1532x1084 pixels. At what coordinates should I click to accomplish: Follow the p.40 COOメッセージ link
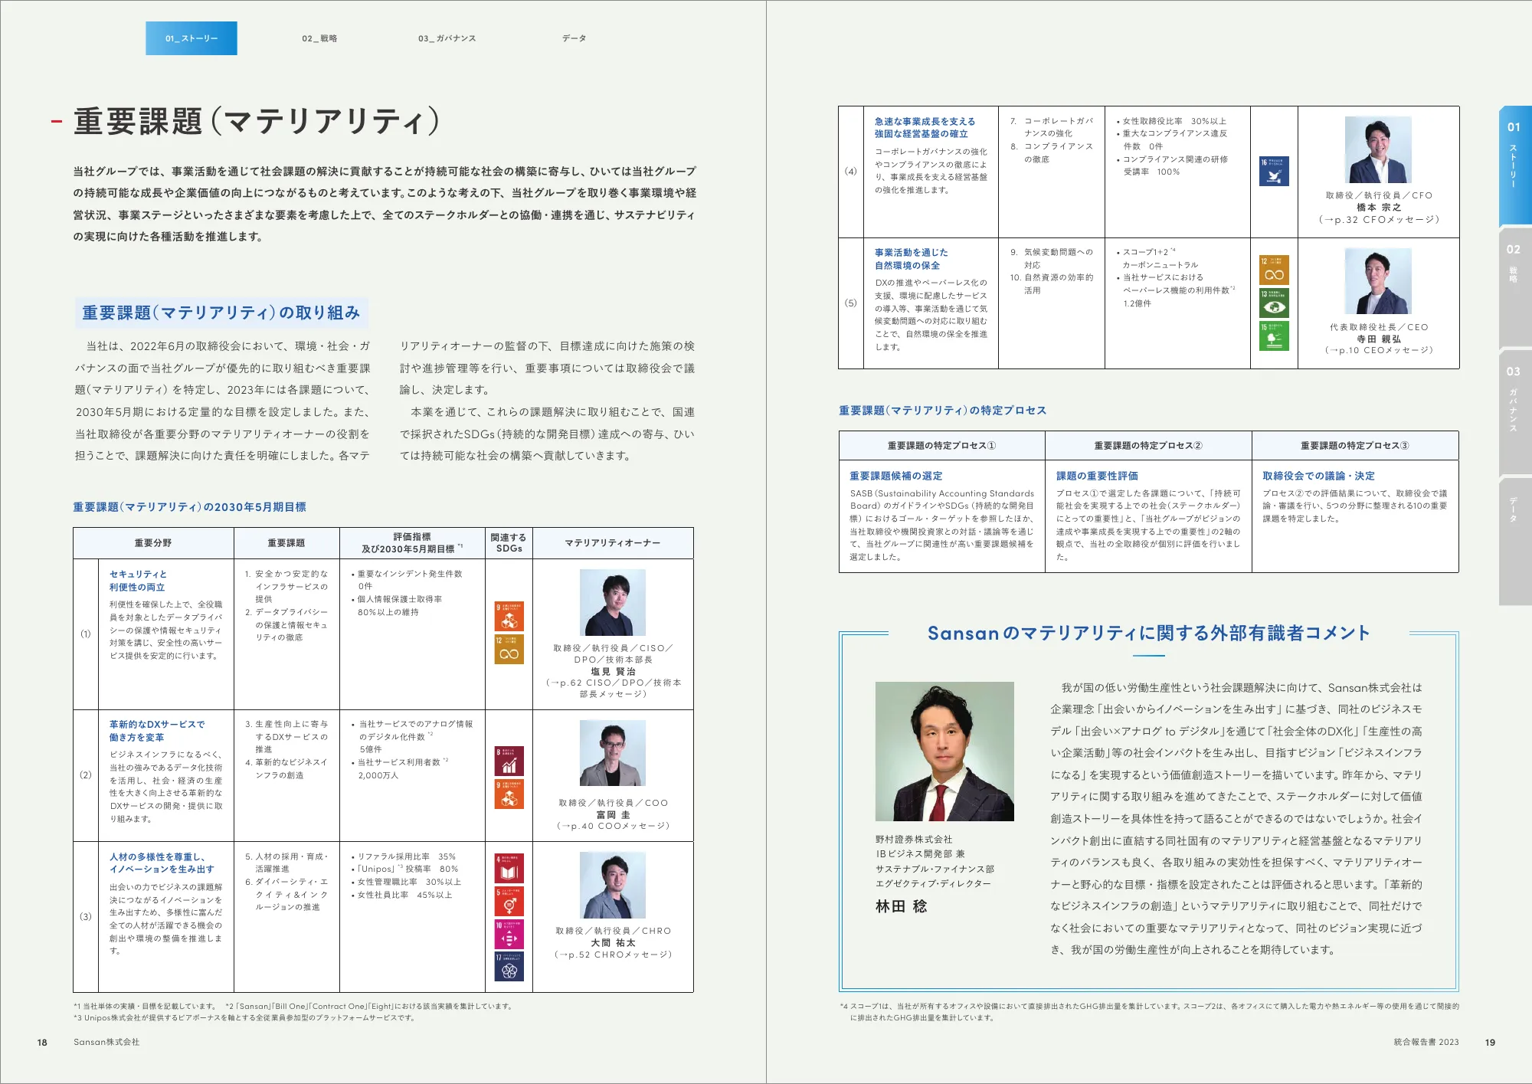[614, 826]
